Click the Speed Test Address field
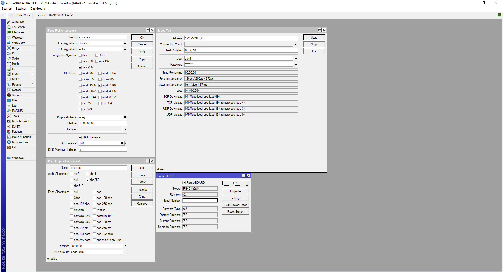This screenshot has height=272, width=503. coord(241,38)
